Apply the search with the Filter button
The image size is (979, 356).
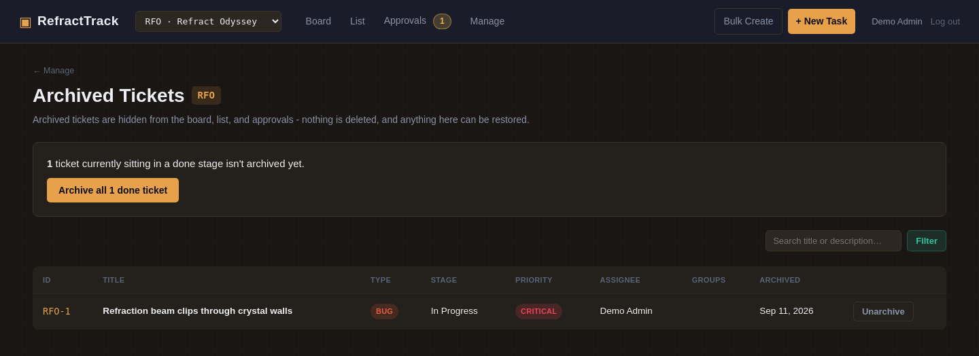(927, 241)
